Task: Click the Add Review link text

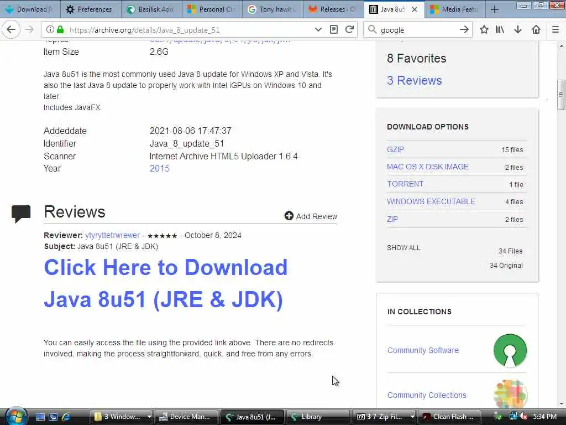Action: 317,216
